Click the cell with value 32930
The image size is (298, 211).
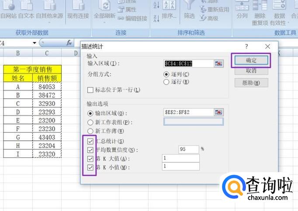point(47,104)
